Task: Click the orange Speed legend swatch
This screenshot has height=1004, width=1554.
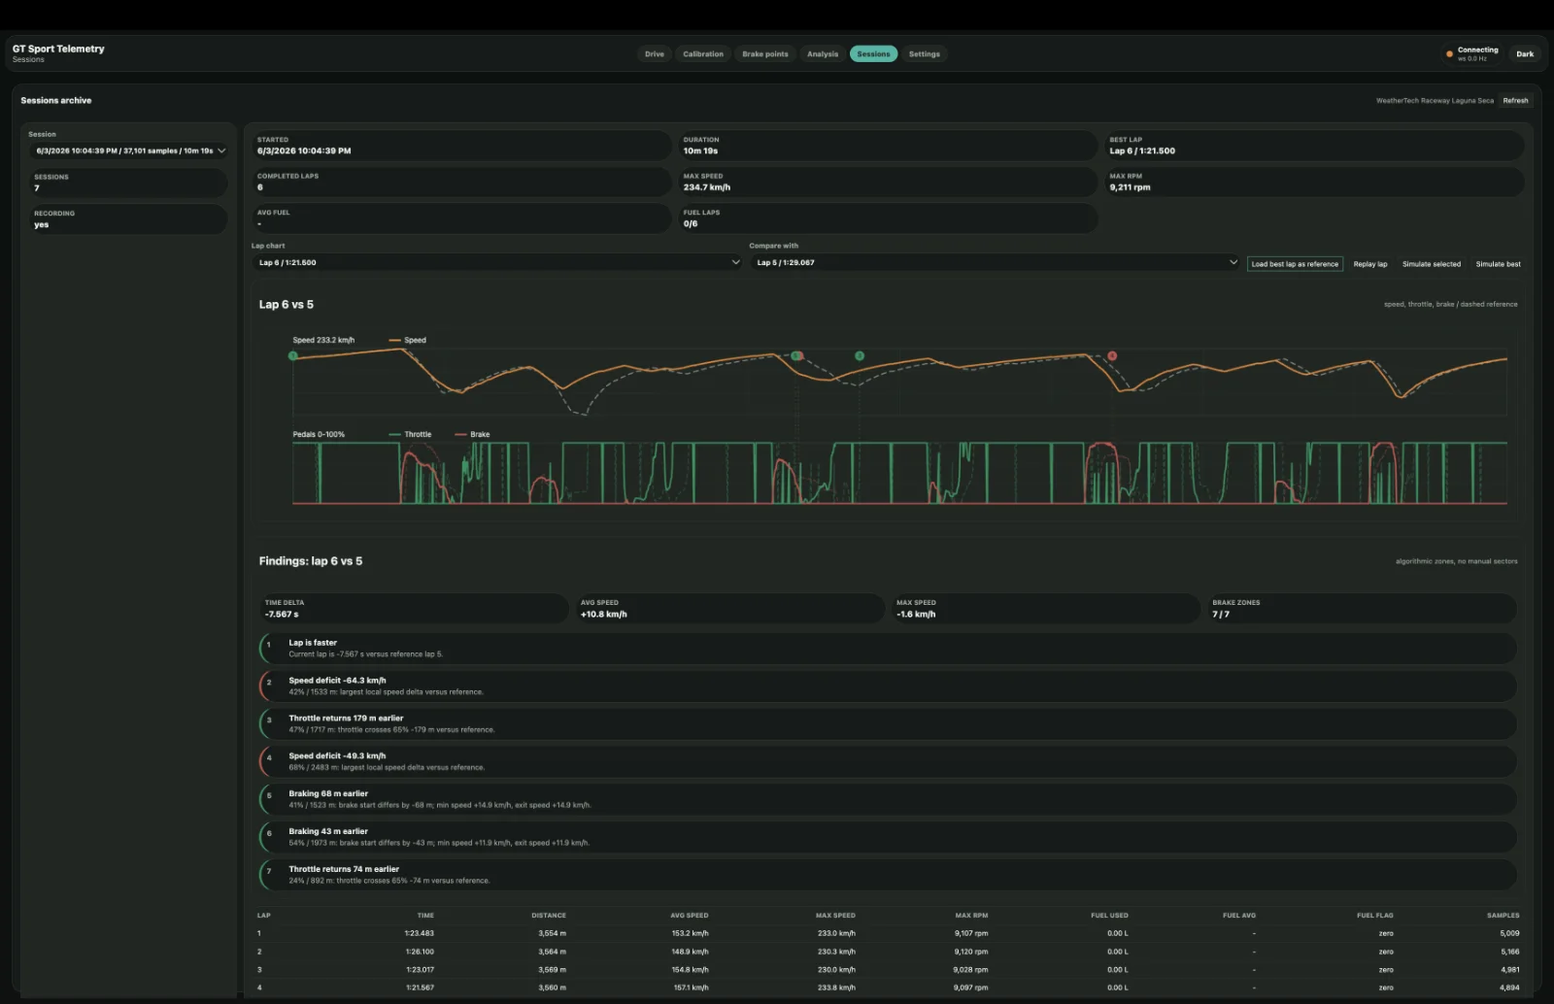Action: click(x=394, y=341)
